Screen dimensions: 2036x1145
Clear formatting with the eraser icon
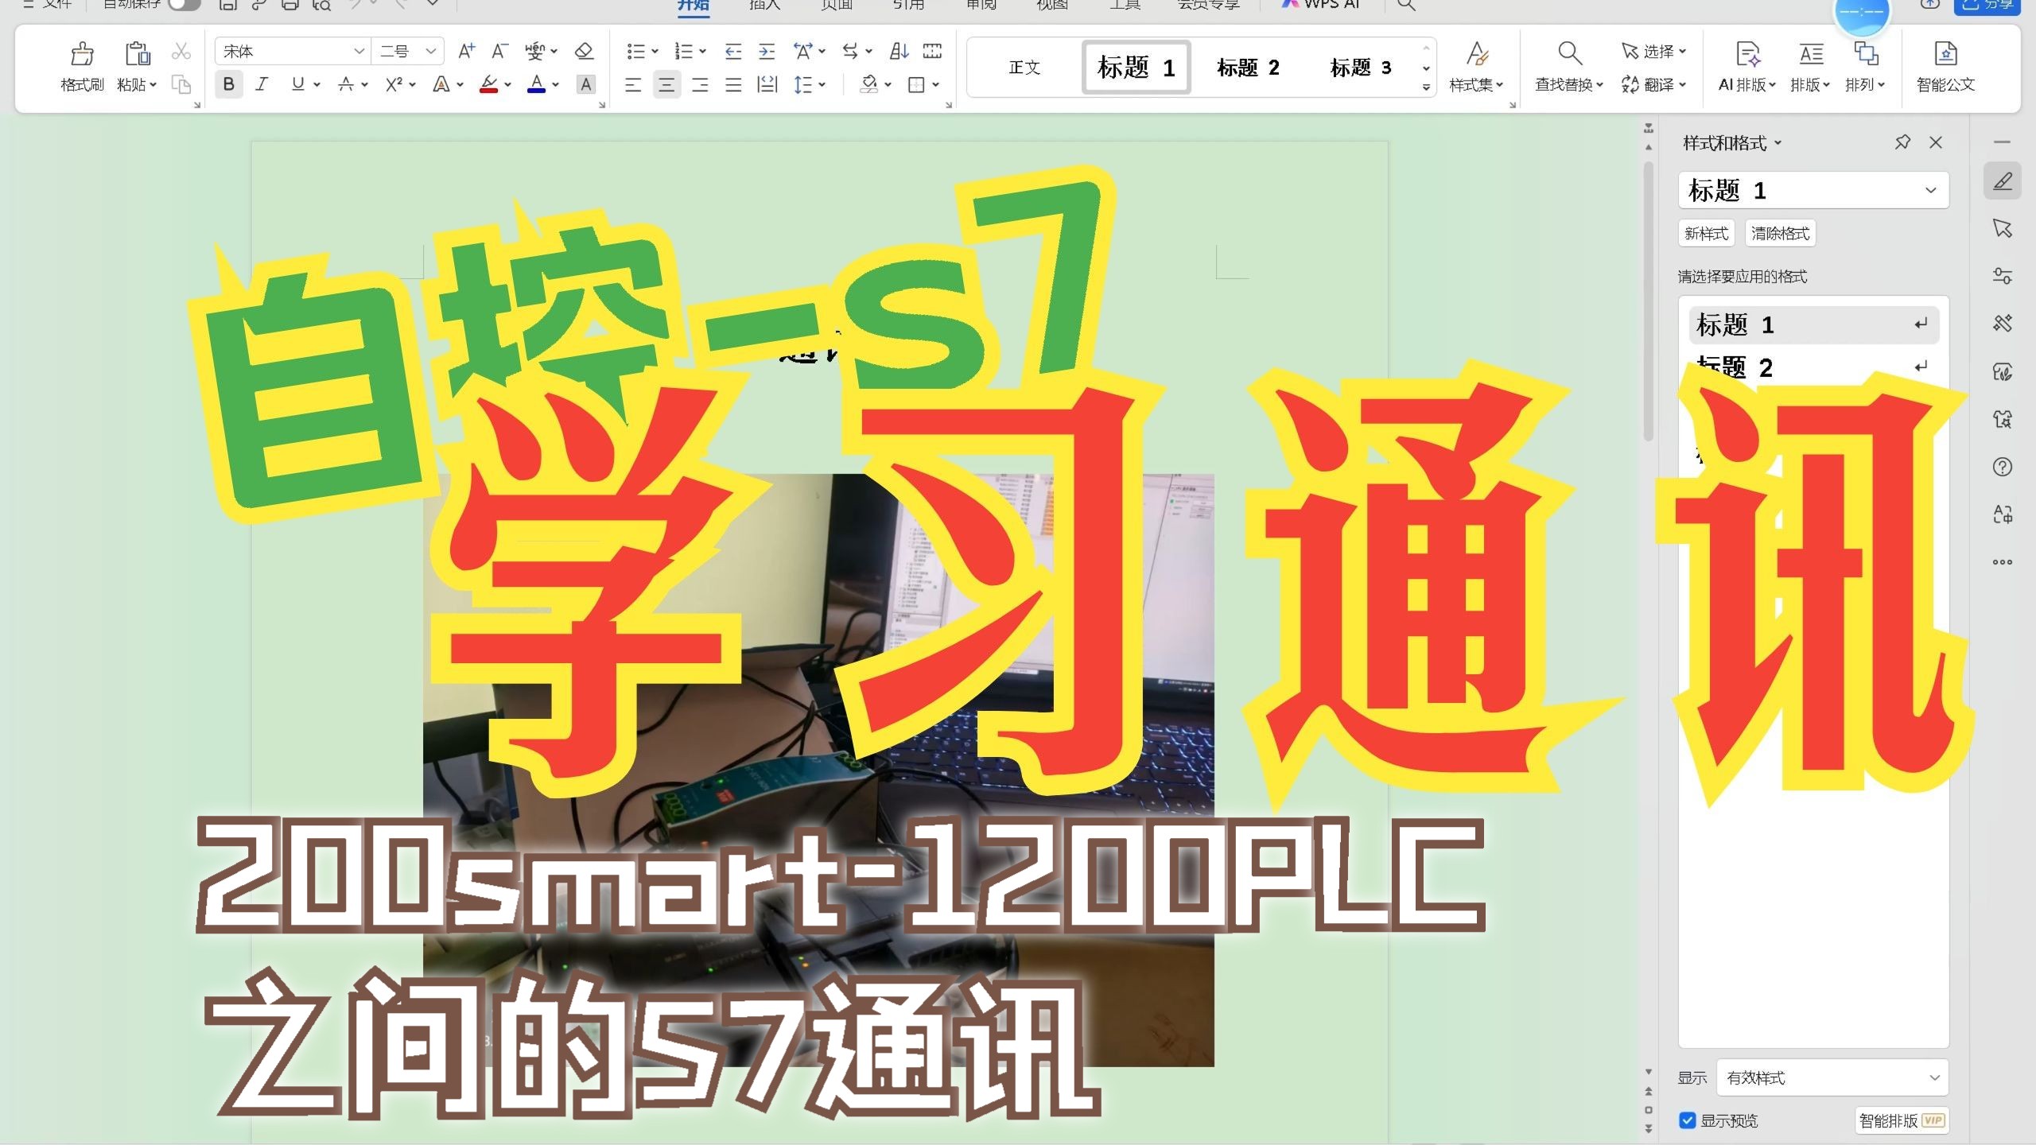pyautogui.click(x=585, y=52)
